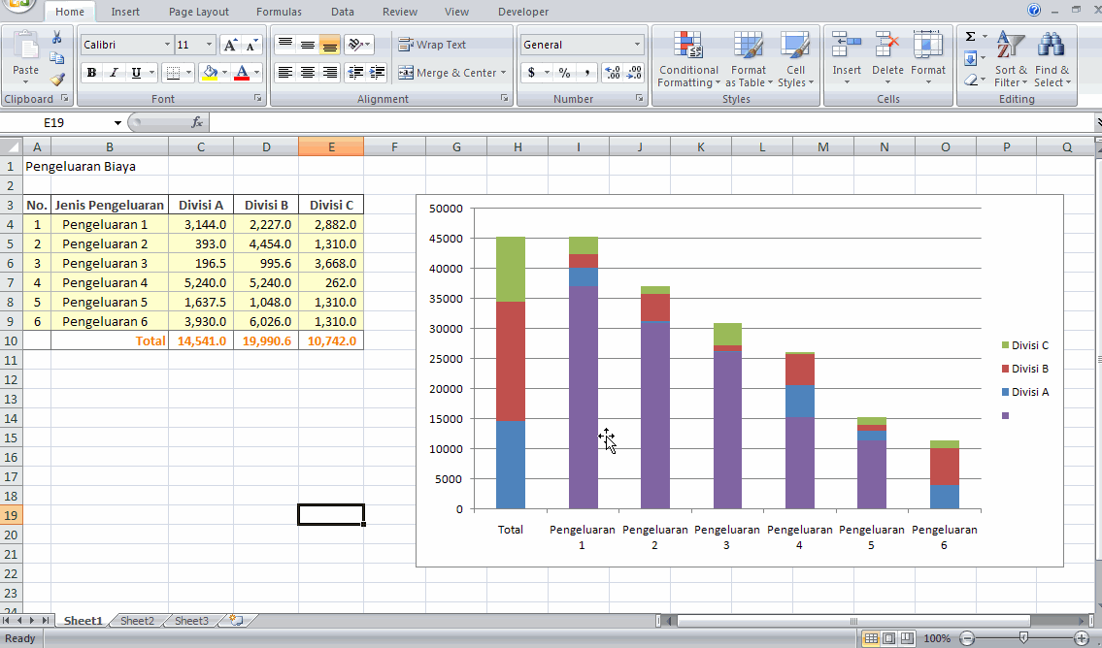Apply red font color
This screenshot has width=1102, height=648.
click(242, 73)
